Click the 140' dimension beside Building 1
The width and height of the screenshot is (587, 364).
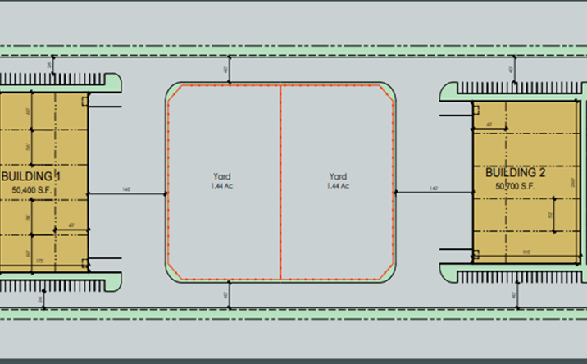pyautogui.click(x=126, y=189)
